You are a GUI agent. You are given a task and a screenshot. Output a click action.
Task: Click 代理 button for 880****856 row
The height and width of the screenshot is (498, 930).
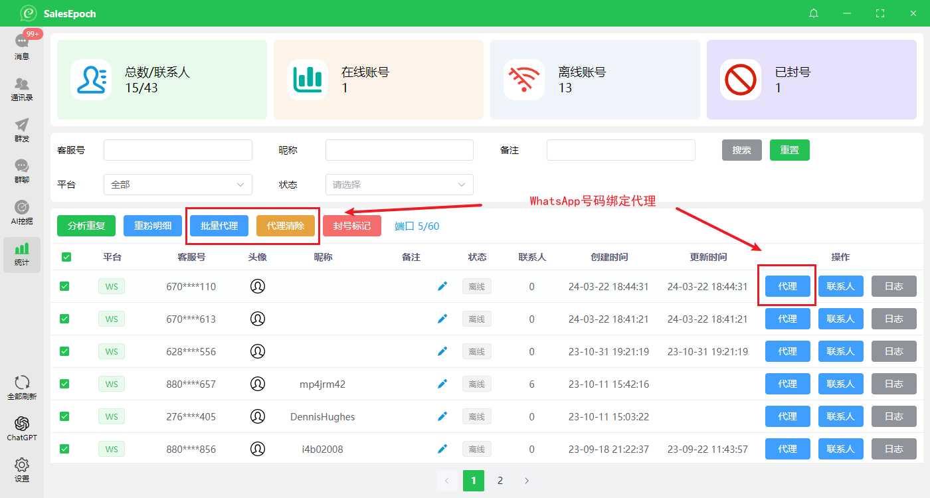click(788, 449)
